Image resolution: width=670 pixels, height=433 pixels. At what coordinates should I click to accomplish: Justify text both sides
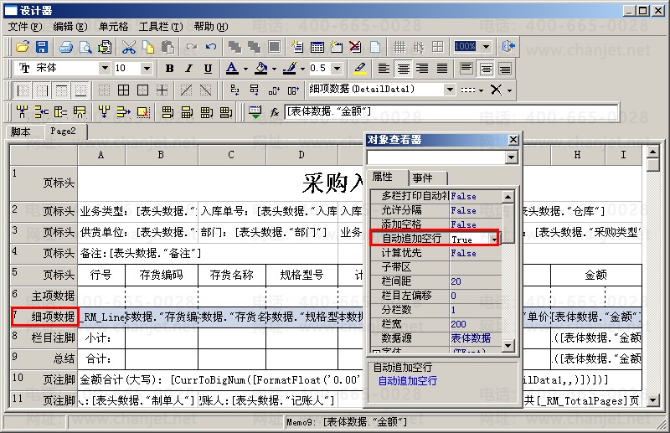tap(442, 68)
